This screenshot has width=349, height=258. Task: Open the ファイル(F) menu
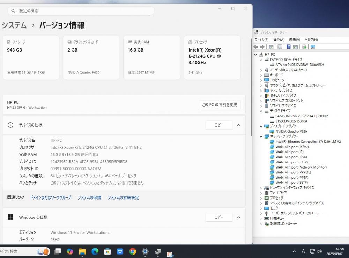click(261, 40)
